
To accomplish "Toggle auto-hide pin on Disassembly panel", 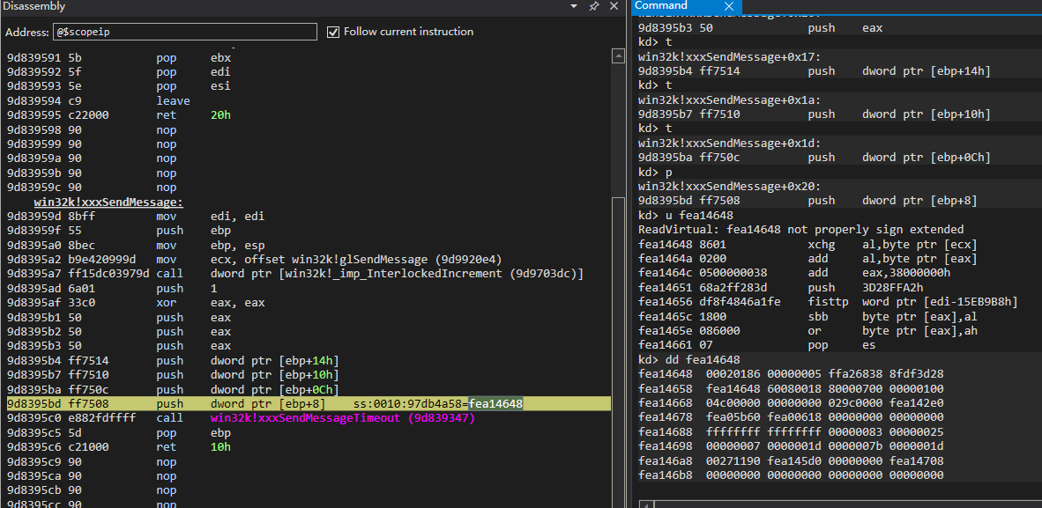I will [x=595, y=6].
